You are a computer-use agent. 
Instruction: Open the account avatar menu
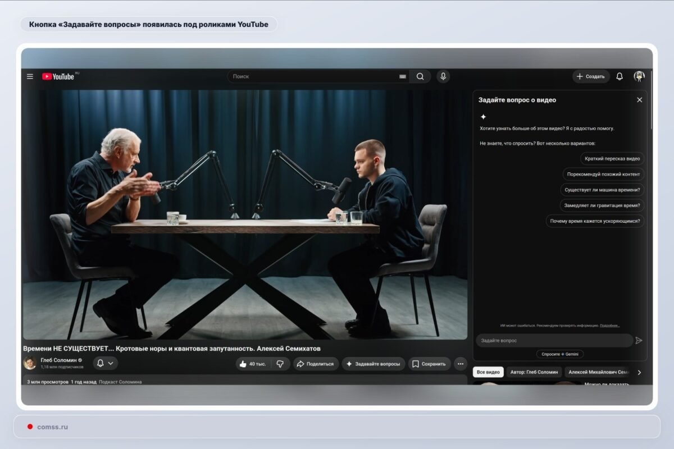639,76
